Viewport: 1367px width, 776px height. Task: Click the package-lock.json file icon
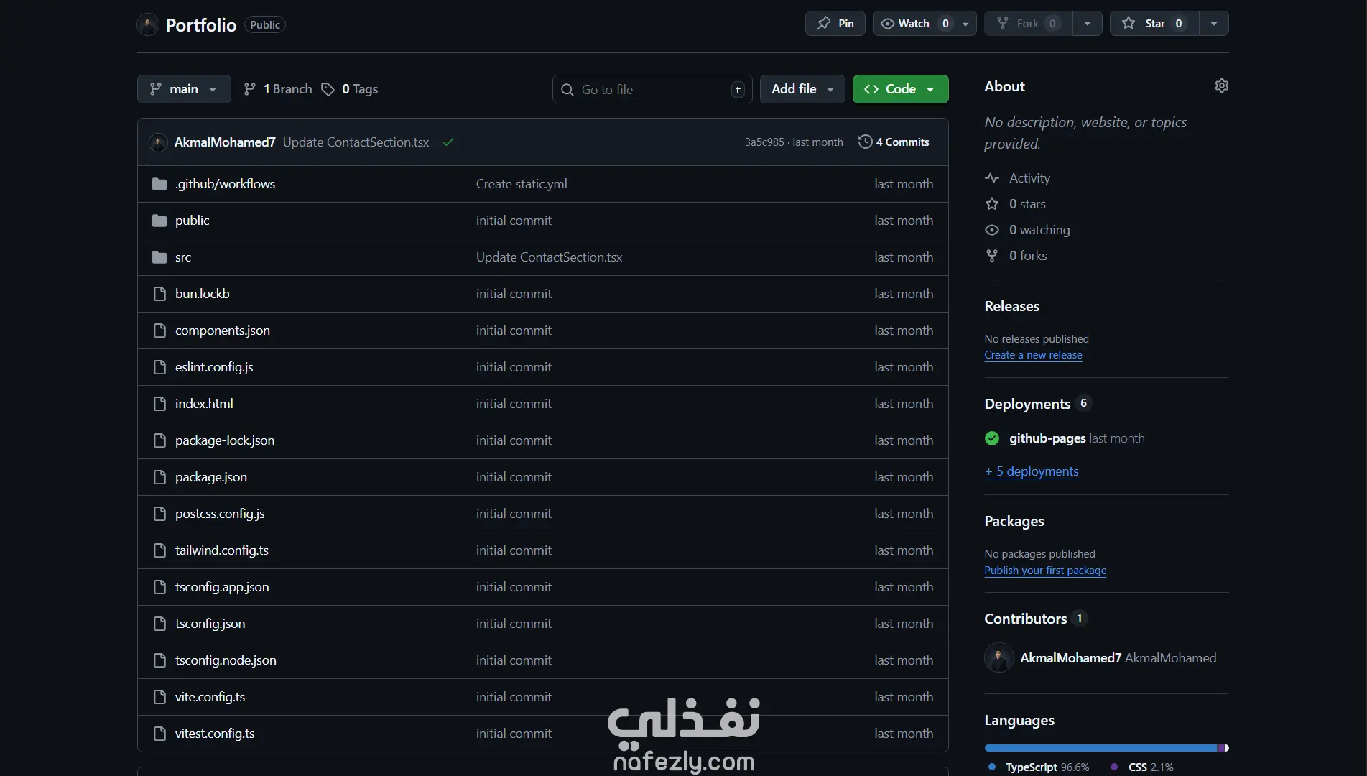point(159,440)
